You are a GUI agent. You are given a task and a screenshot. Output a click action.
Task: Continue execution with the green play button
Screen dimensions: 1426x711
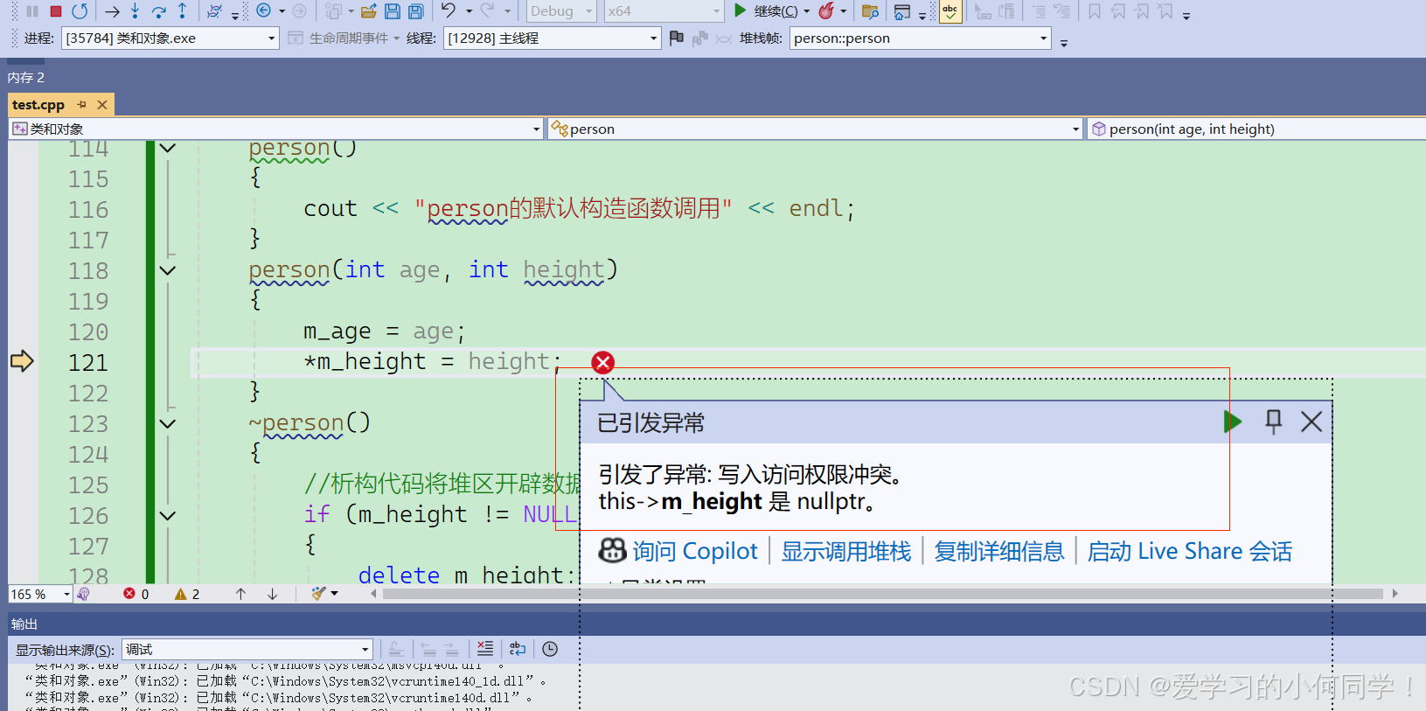pos(740,10)
